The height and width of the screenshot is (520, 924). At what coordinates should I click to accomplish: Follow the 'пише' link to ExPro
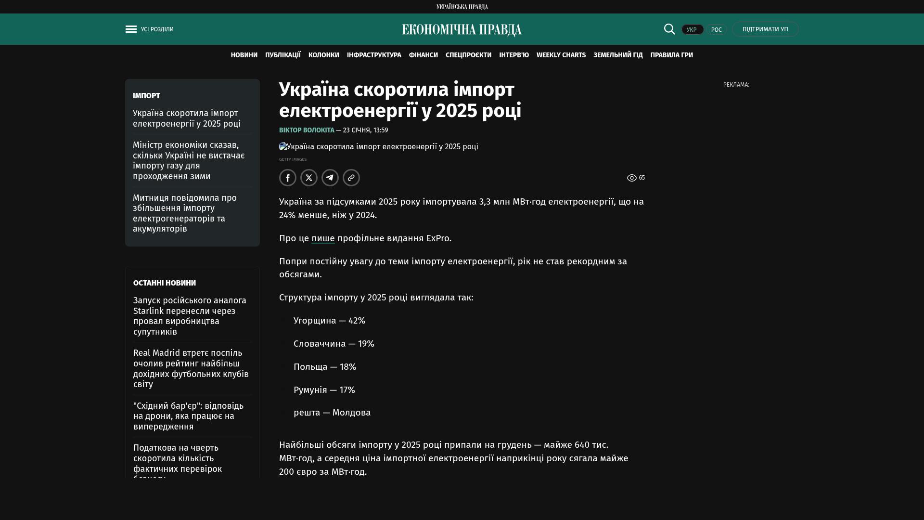323,238
